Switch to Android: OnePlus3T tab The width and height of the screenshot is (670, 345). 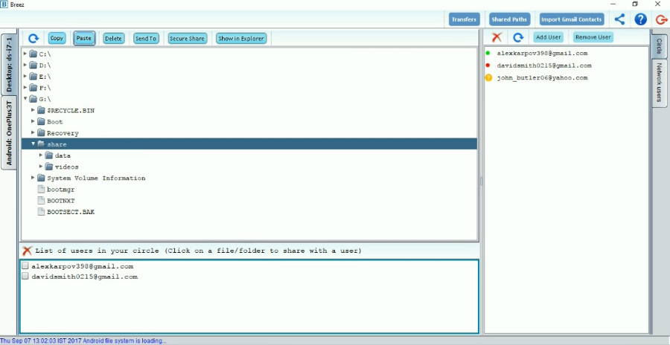9,132
